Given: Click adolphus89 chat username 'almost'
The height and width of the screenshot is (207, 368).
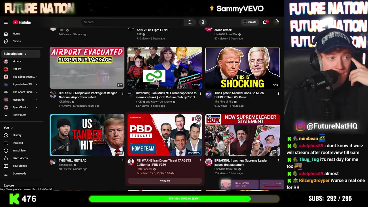Looking at the screenshot, I should (x=311, y=174).
